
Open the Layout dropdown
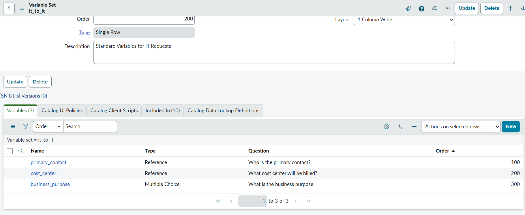coord(404,20)
